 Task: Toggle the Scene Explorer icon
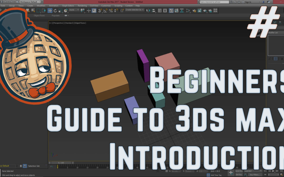160,10
